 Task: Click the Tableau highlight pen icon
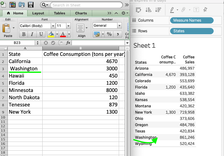click(x=172, y=10)
